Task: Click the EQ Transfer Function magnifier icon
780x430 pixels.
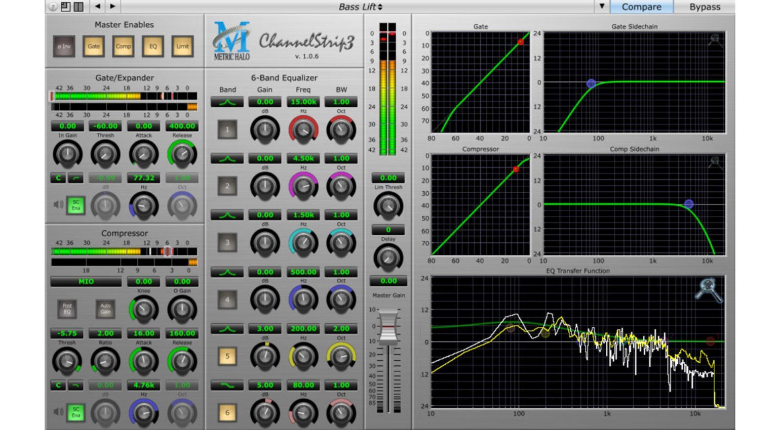Action: [x=708, y=290]
